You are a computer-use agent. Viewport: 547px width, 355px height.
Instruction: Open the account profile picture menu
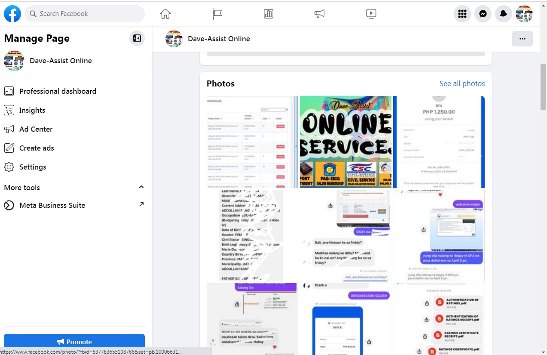point(524,14)
